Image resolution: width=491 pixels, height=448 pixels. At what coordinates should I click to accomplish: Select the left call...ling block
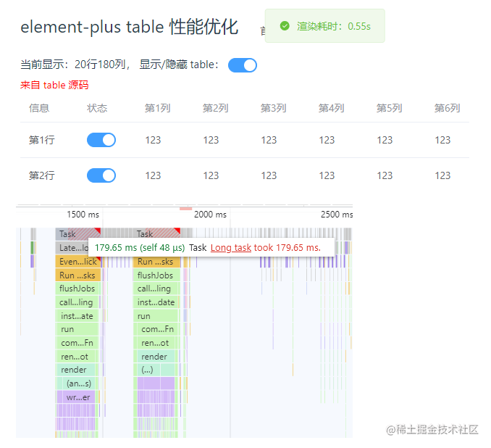[x=77, y=302]
